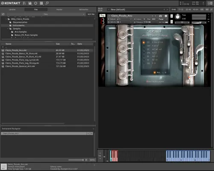The image size is (214, 171).
Task: Click the minimized view icon in header
Action: (x=47, y=3)
